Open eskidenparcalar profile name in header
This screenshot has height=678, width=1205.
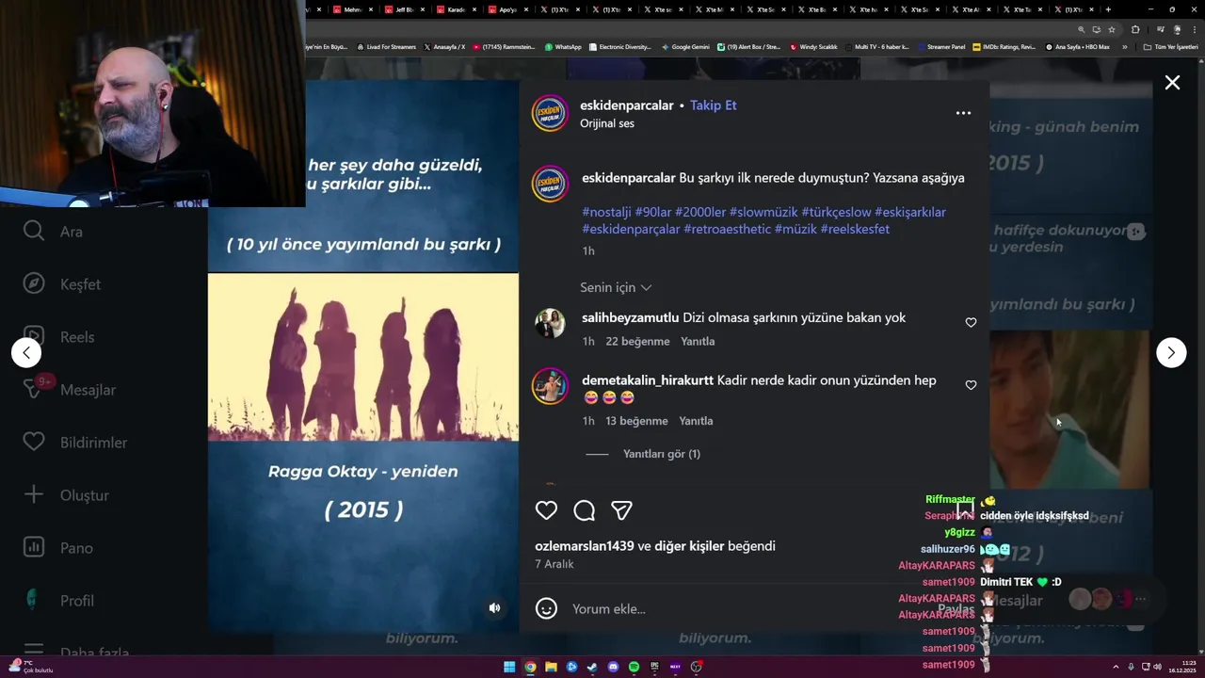[627, 105]
